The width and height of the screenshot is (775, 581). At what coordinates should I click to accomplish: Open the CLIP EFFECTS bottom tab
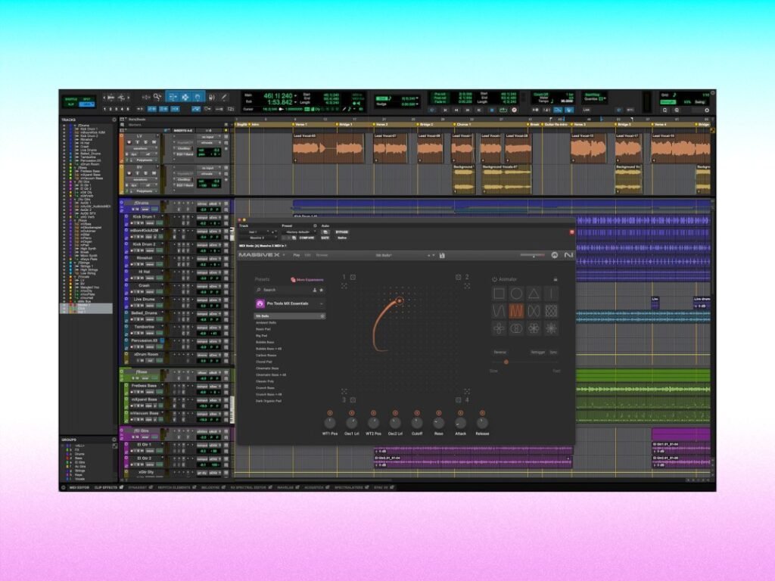tap(106, 488)
